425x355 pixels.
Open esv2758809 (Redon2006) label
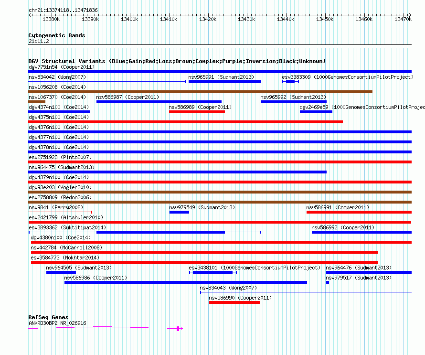(60, 197)
